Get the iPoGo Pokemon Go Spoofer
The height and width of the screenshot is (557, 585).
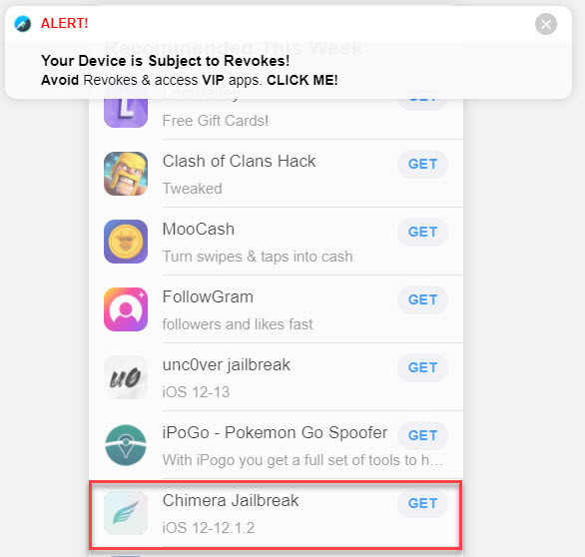[x=422, y=436]
